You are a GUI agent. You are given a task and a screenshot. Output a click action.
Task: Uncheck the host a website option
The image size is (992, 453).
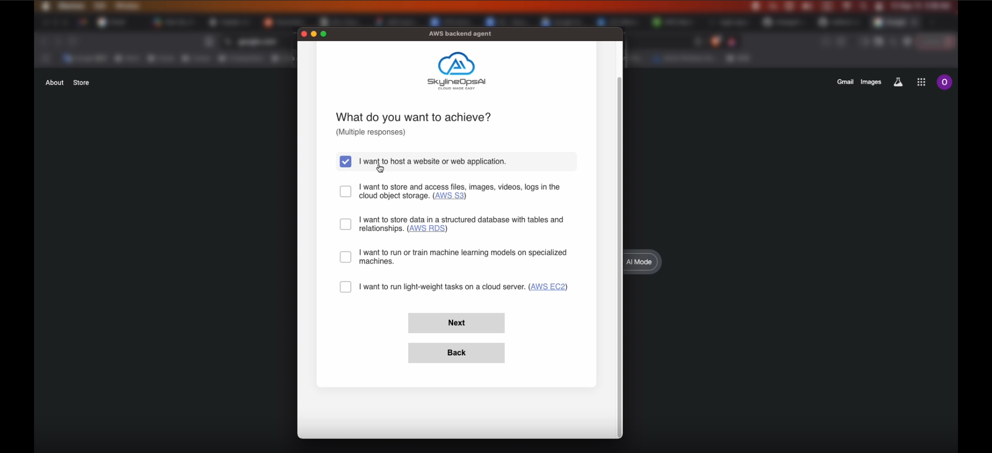346,162
